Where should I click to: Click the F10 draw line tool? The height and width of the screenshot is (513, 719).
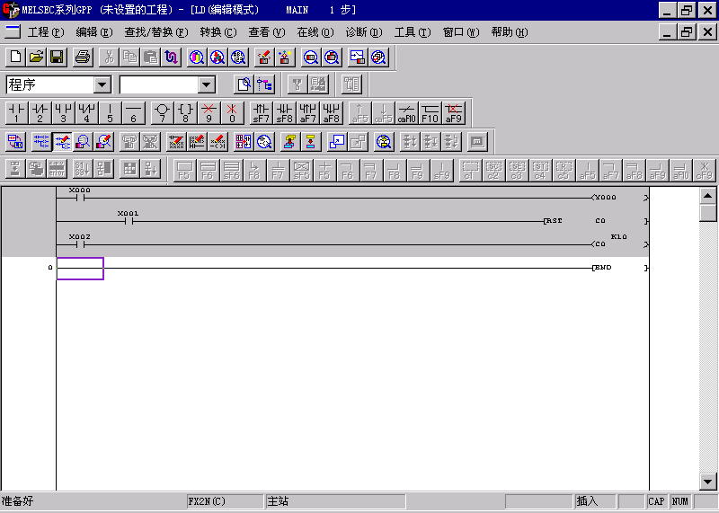tap(430, 112)
